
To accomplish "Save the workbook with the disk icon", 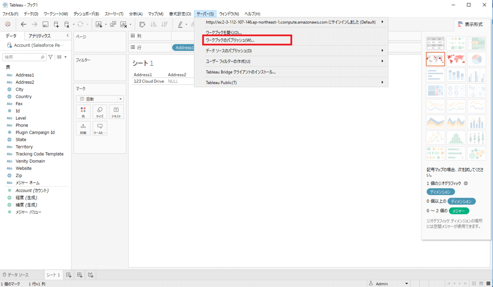I will click(46, 25).
